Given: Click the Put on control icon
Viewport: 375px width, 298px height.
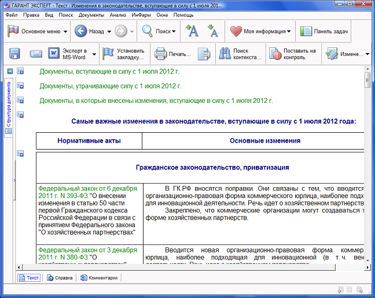Looking at the screenshot, I should pos(293,54).
